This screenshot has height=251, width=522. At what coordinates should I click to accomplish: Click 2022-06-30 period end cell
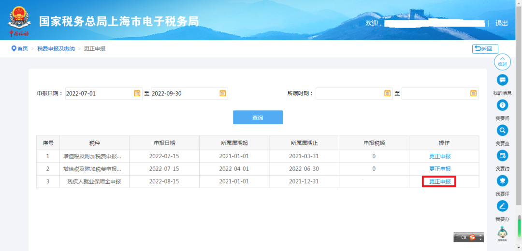pos(304,169)
